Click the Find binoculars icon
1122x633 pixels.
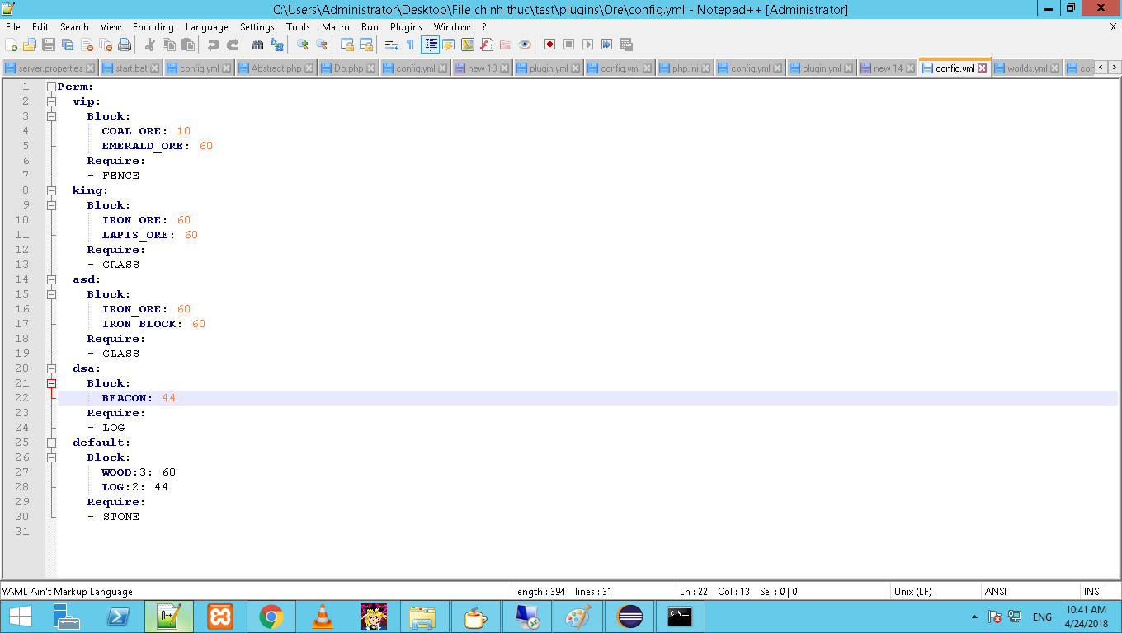pyautogui.click(x=257, y=45)
